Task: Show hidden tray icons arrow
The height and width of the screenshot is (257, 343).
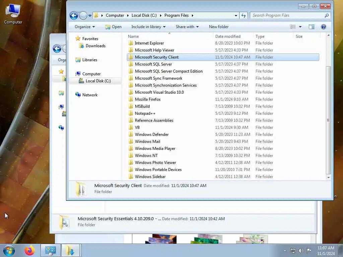Action: tap(285, 251)
